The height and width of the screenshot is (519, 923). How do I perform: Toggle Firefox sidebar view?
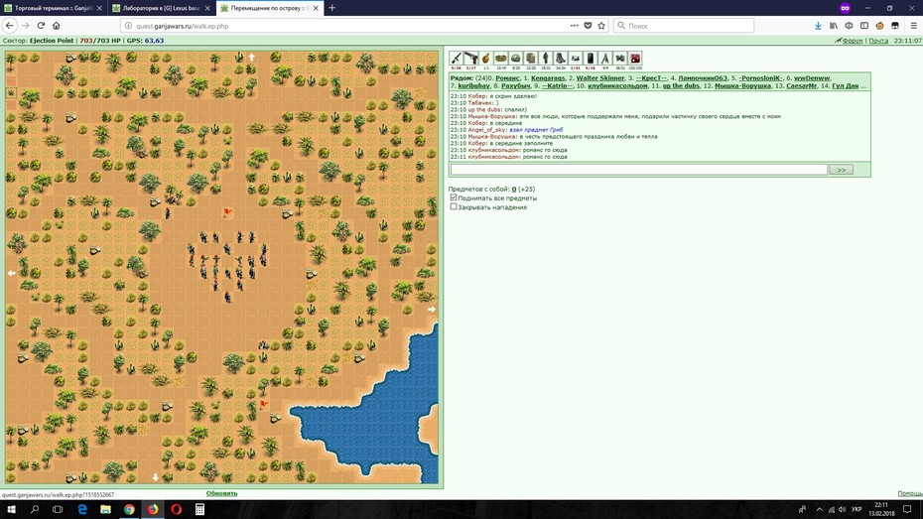point(864,25)
